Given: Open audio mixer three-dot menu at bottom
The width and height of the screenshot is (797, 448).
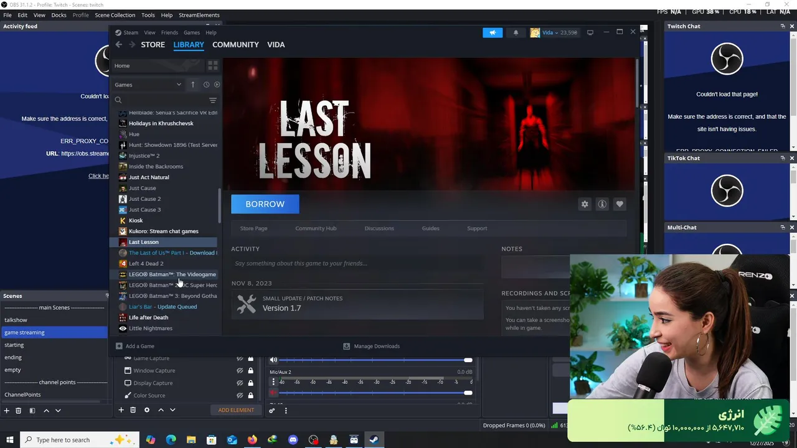Looking at the screenshot, I should (286, 411).
